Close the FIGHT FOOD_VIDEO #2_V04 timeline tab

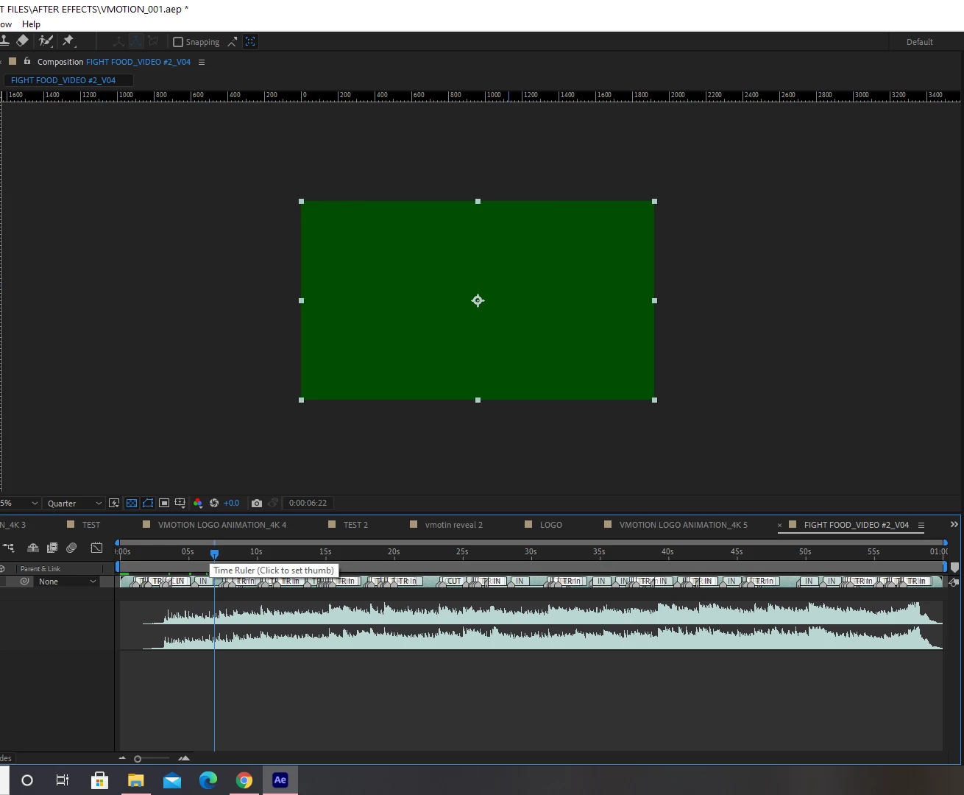pos(780,526)
